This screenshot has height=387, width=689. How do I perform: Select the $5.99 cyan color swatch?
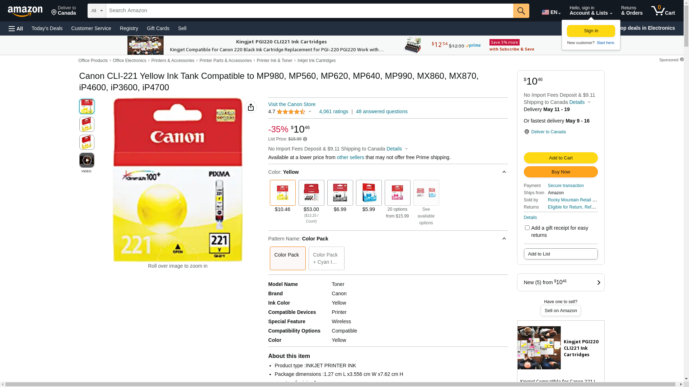coord(369,193)
